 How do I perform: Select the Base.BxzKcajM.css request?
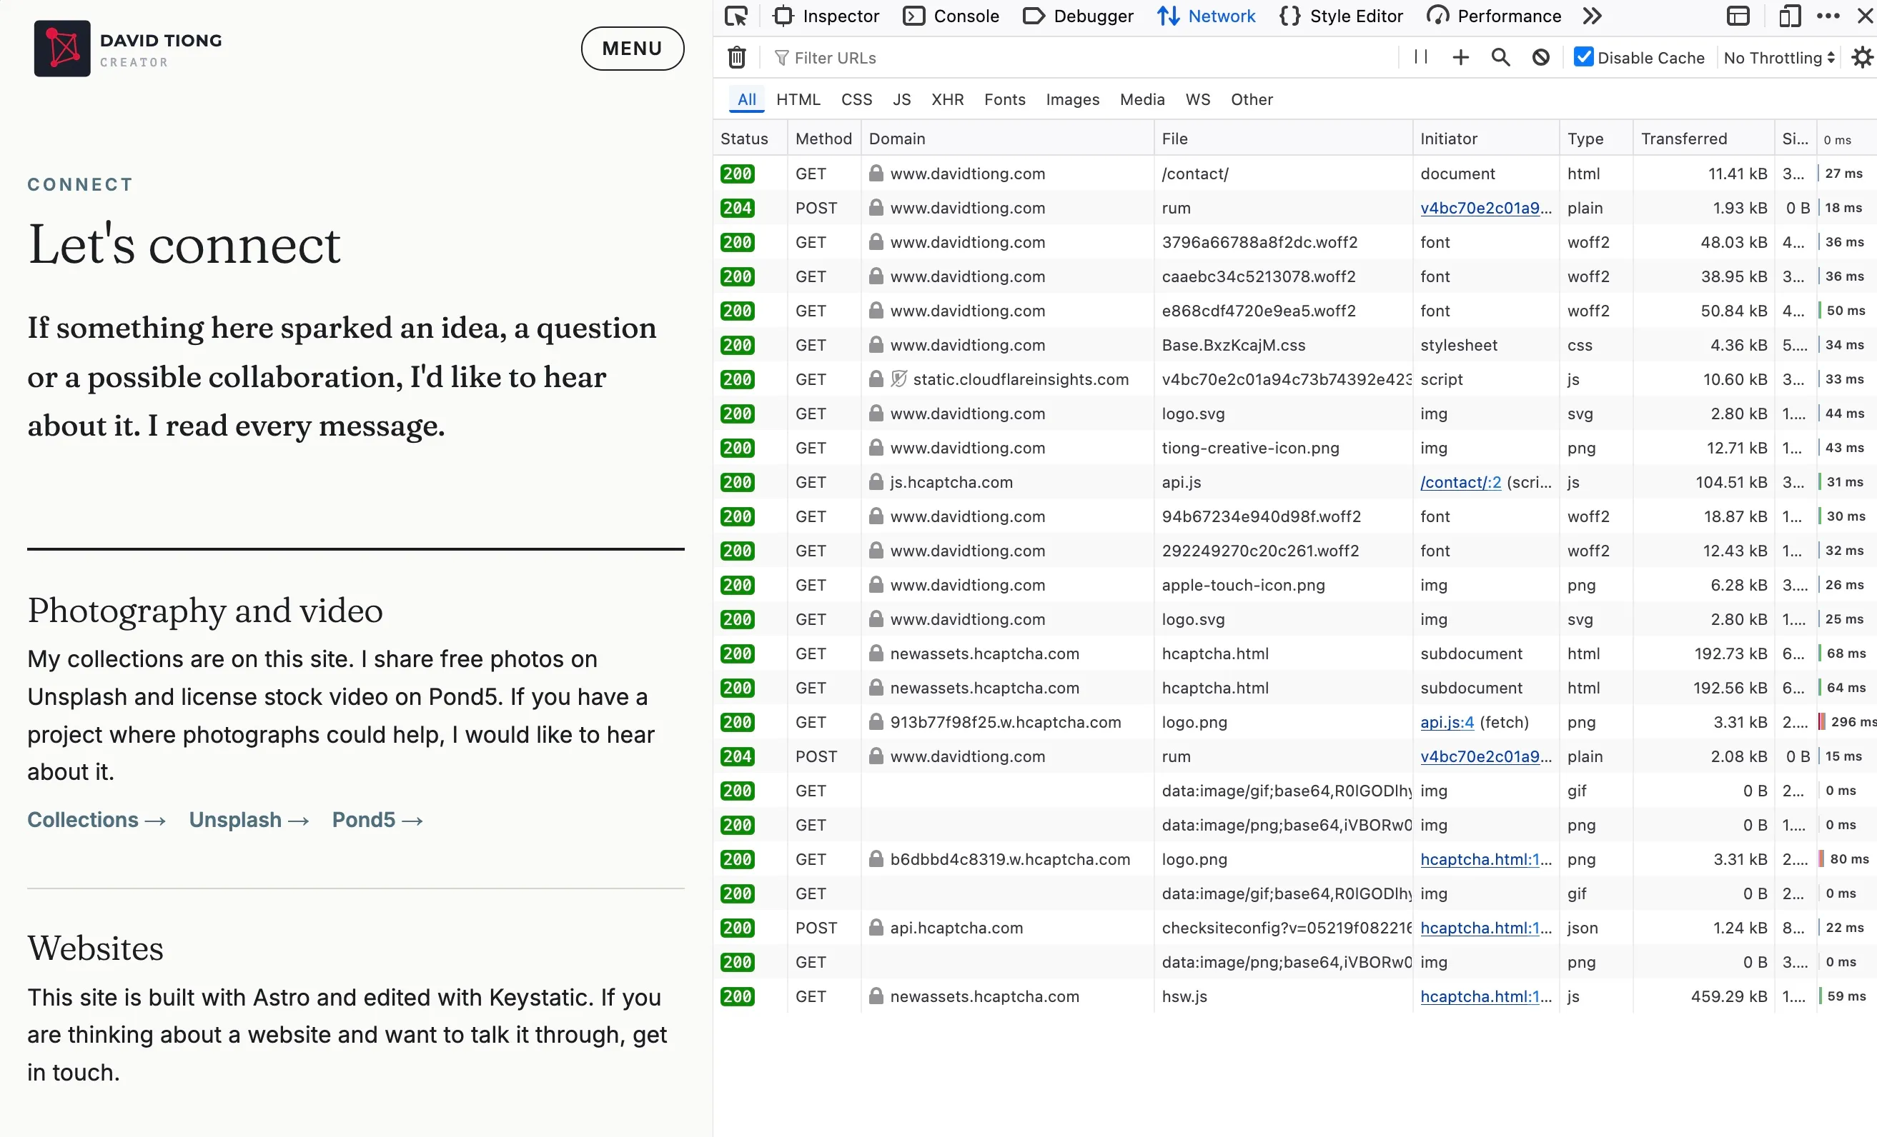click(1295, 345)
